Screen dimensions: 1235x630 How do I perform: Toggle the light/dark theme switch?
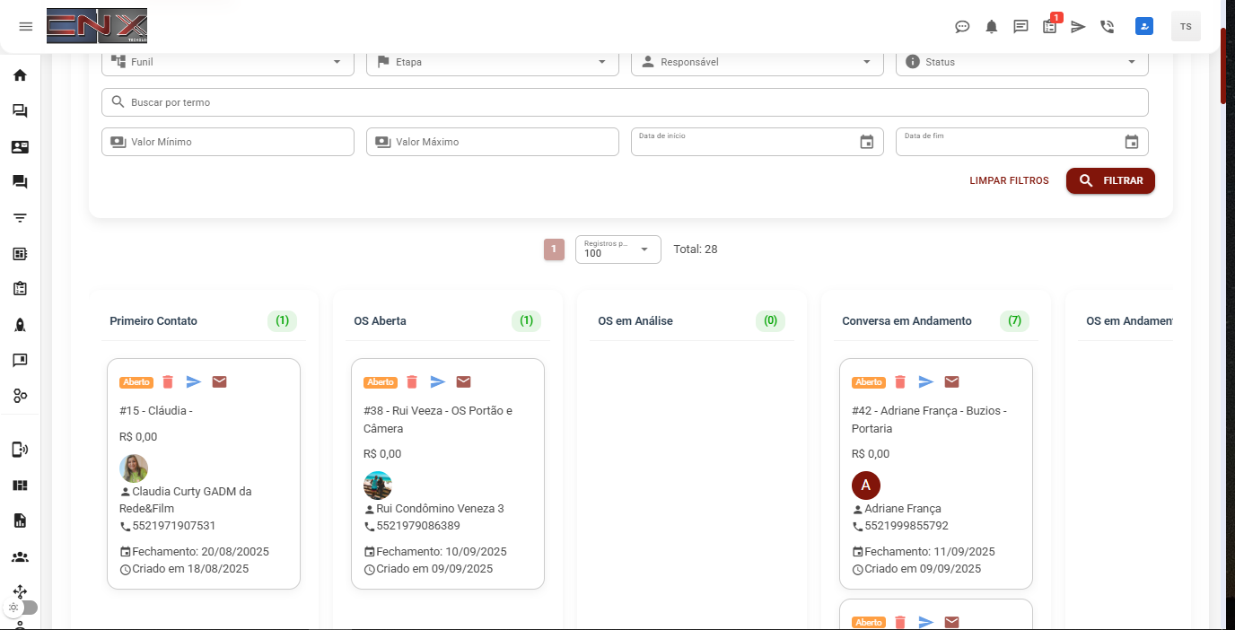[x=22, y=608]
